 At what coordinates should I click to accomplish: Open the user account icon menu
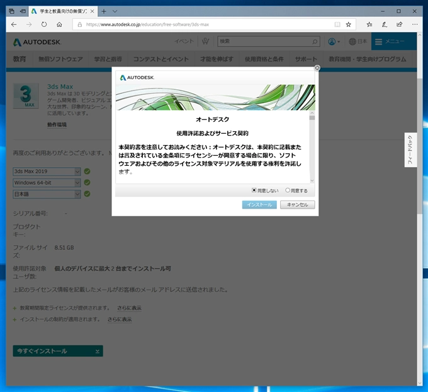[x=334, y=41]
